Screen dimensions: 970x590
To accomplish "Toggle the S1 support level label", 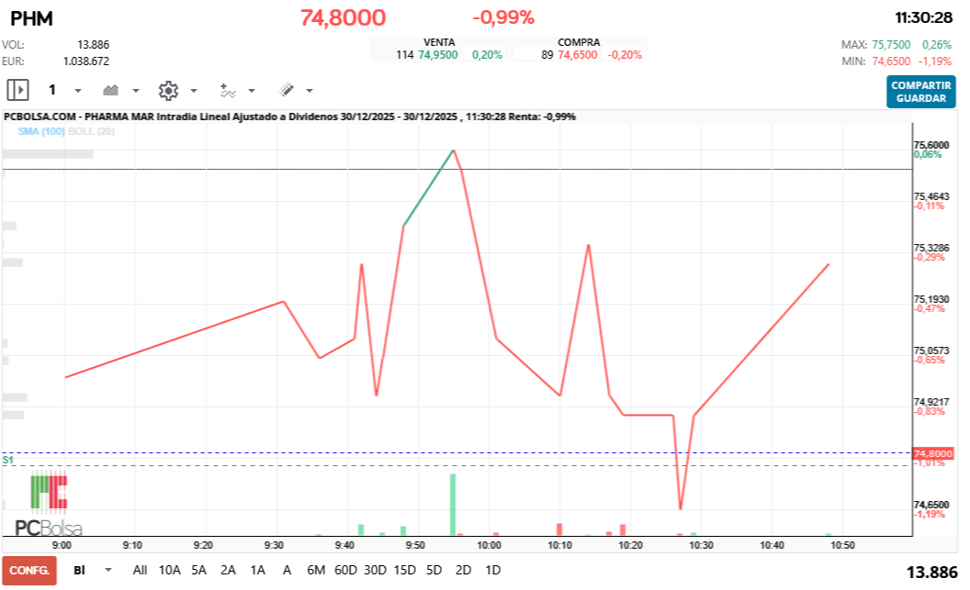I will click(x=7, y=460).
